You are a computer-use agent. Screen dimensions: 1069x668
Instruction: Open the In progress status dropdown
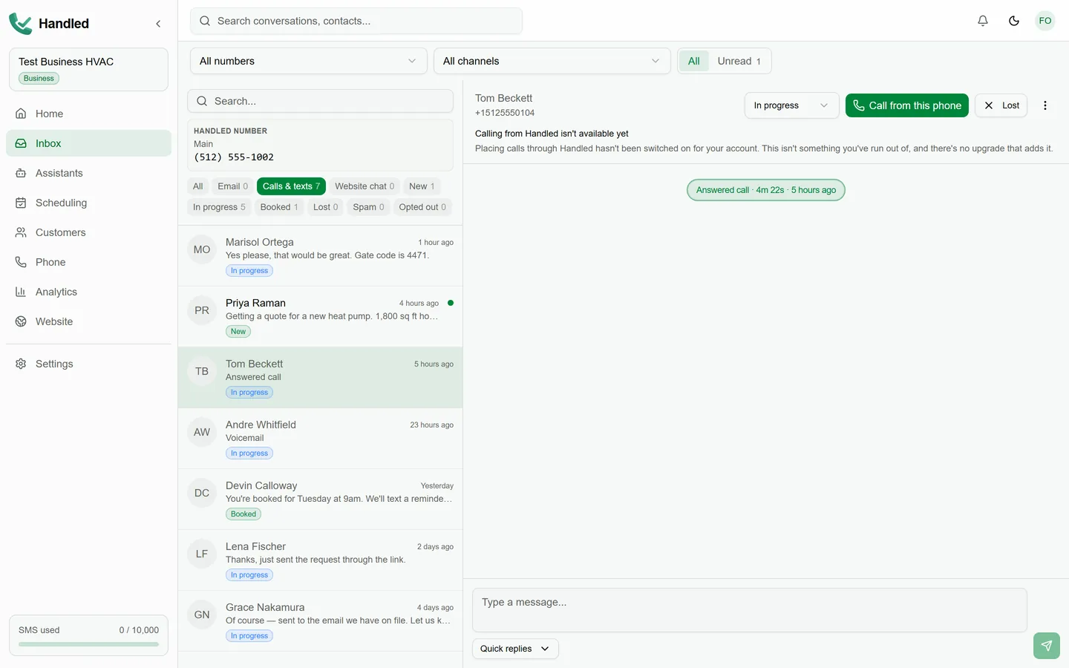click(791, 105)
